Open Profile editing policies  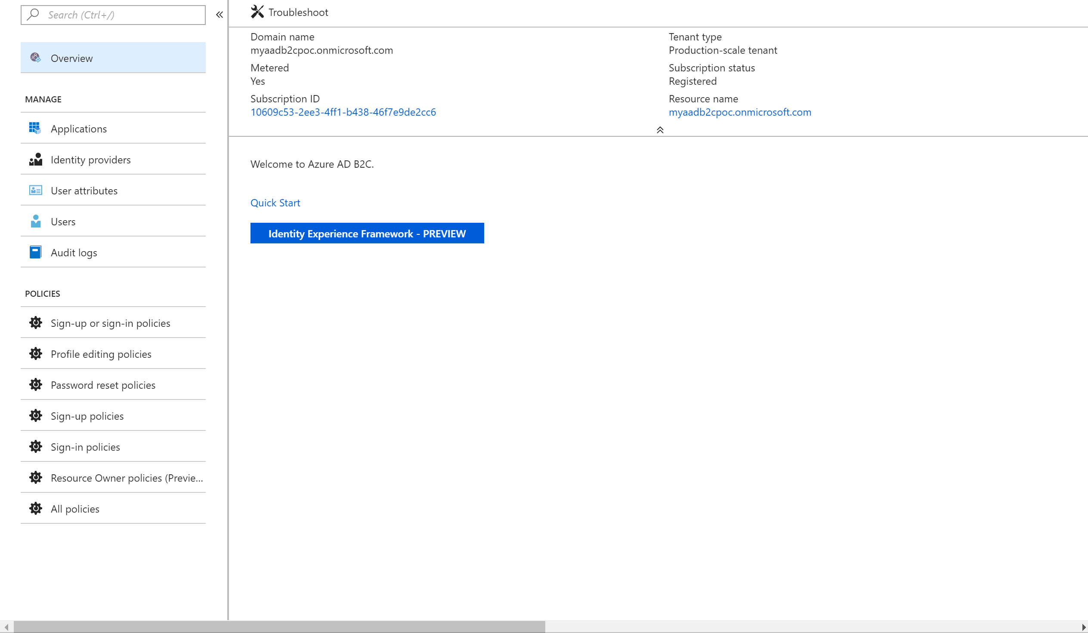pyautogui.click(x=101, y=354)
